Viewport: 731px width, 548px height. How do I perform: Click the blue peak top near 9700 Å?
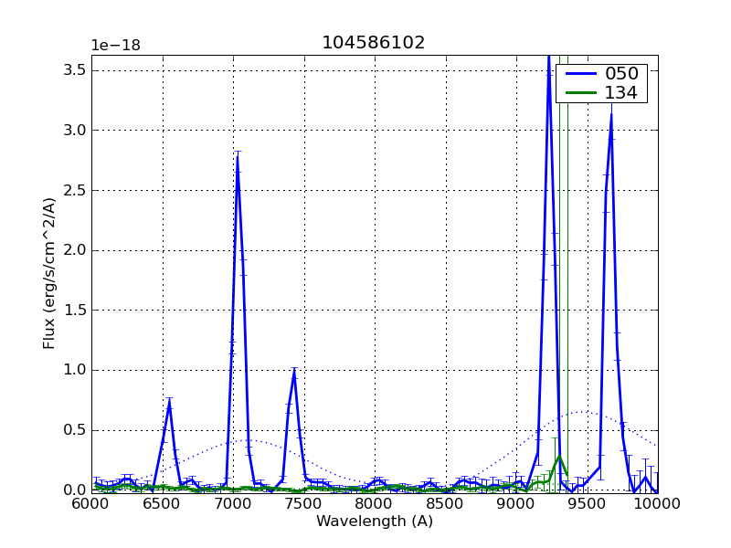pyautogui.click(x=610, y=114)
